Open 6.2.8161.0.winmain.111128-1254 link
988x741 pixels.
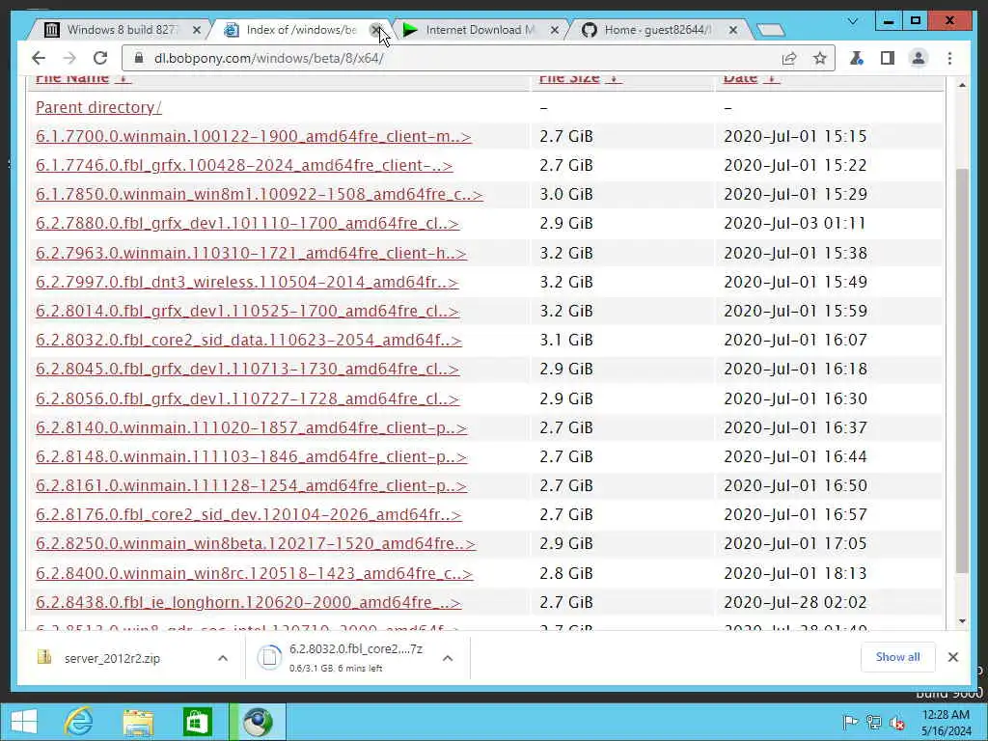pyautogui.click(x=251, y=485)
